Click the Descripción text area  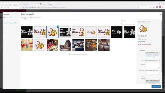pyautogui.click(x=152, y=72)
